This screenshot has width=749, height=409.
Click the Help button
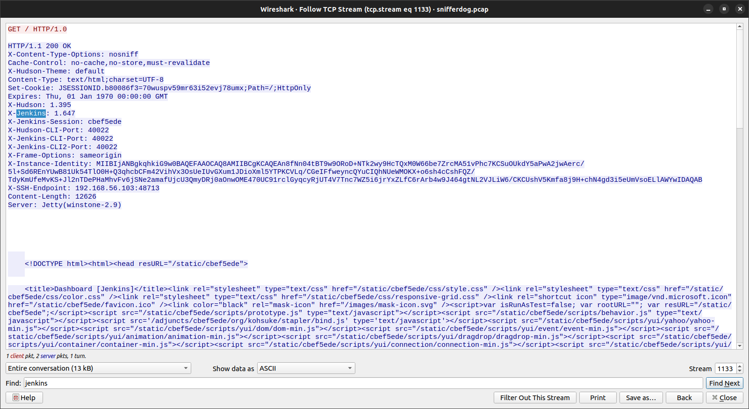[24, 397]
